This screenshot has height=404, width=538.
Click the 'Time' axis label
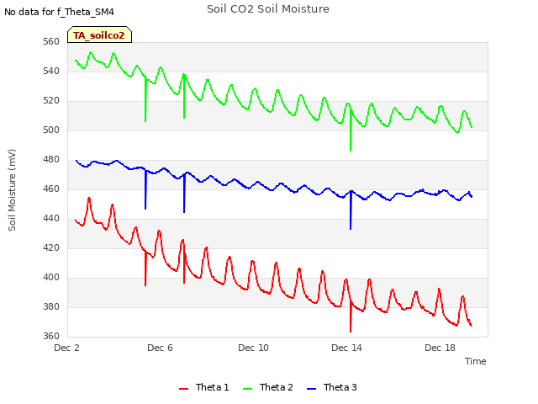(476, 361)
